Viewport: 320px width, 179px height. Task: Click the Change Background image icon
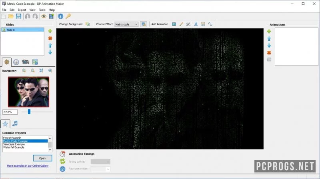click(x=88, y=24)
